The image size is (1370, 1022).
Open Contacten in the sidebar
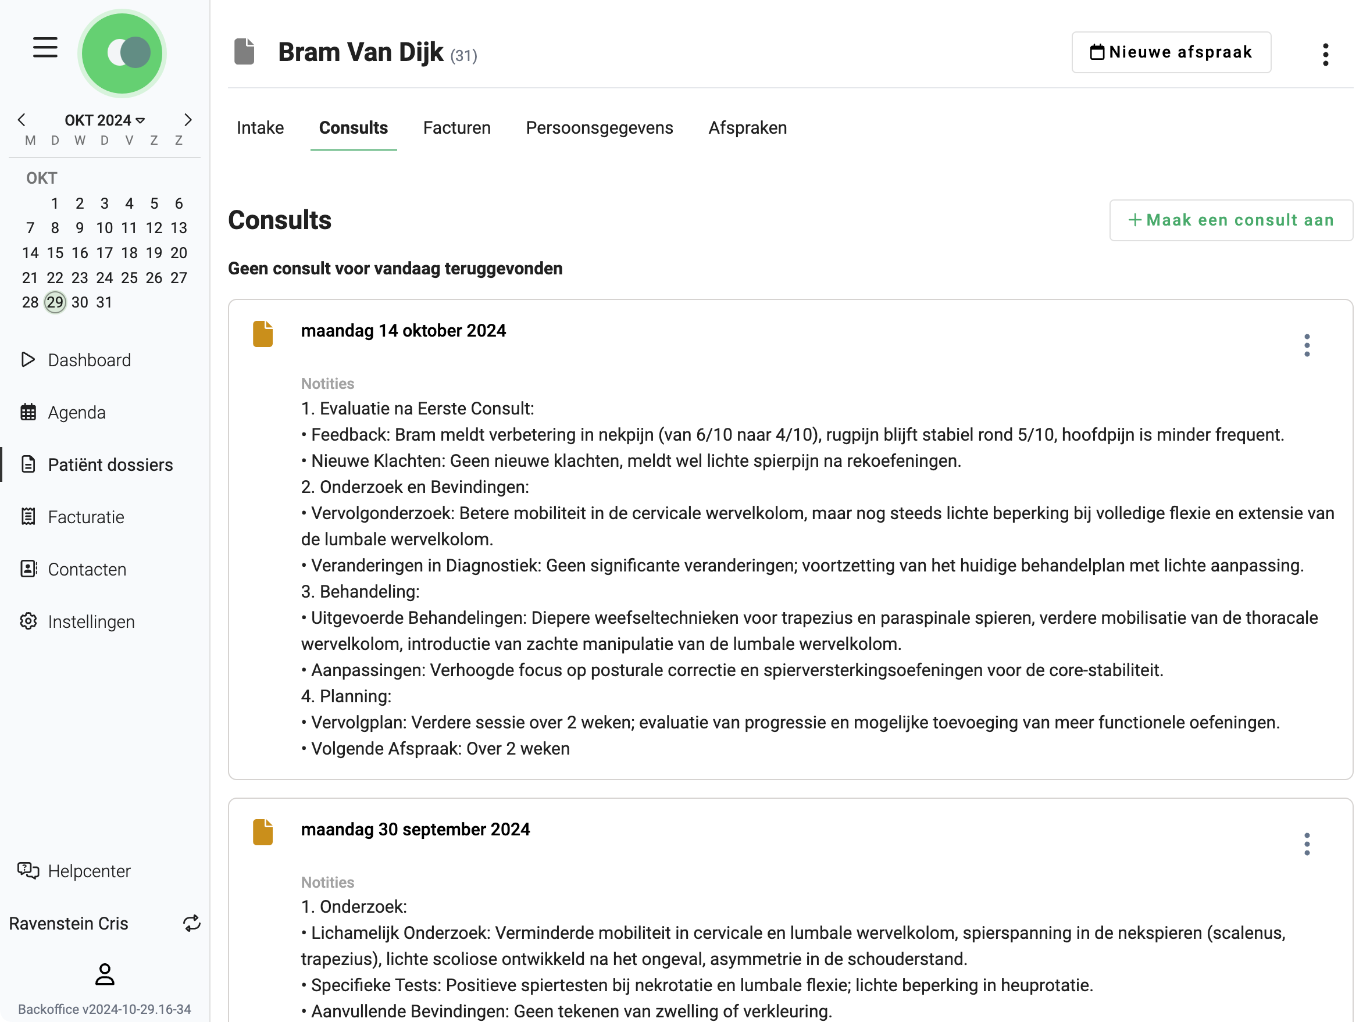point(87,569)
